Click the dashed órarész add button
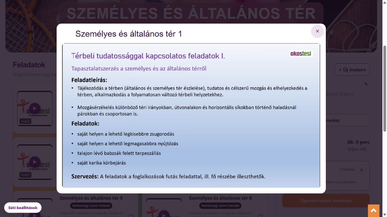The width and height of the screenshot is (387, 217). tap(326, 120)
